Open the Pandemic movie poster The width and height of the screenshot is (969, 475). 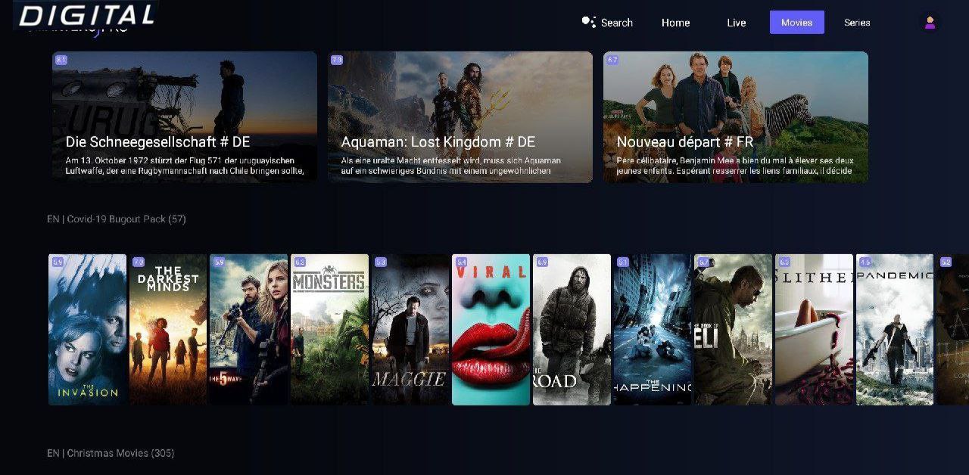[x=895, y=330]
